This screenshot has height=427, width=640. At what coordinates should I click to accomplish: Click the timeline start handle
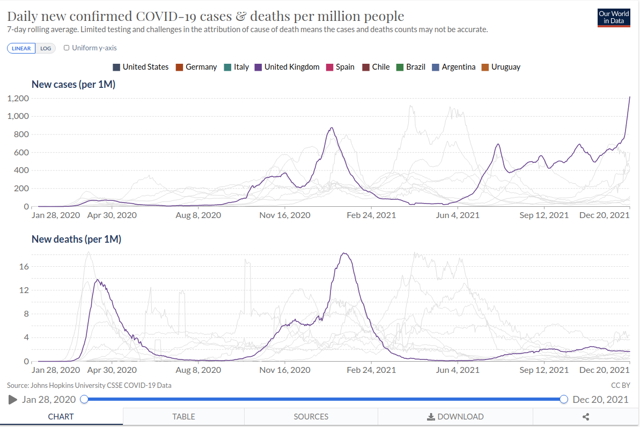tap(84, 399)
